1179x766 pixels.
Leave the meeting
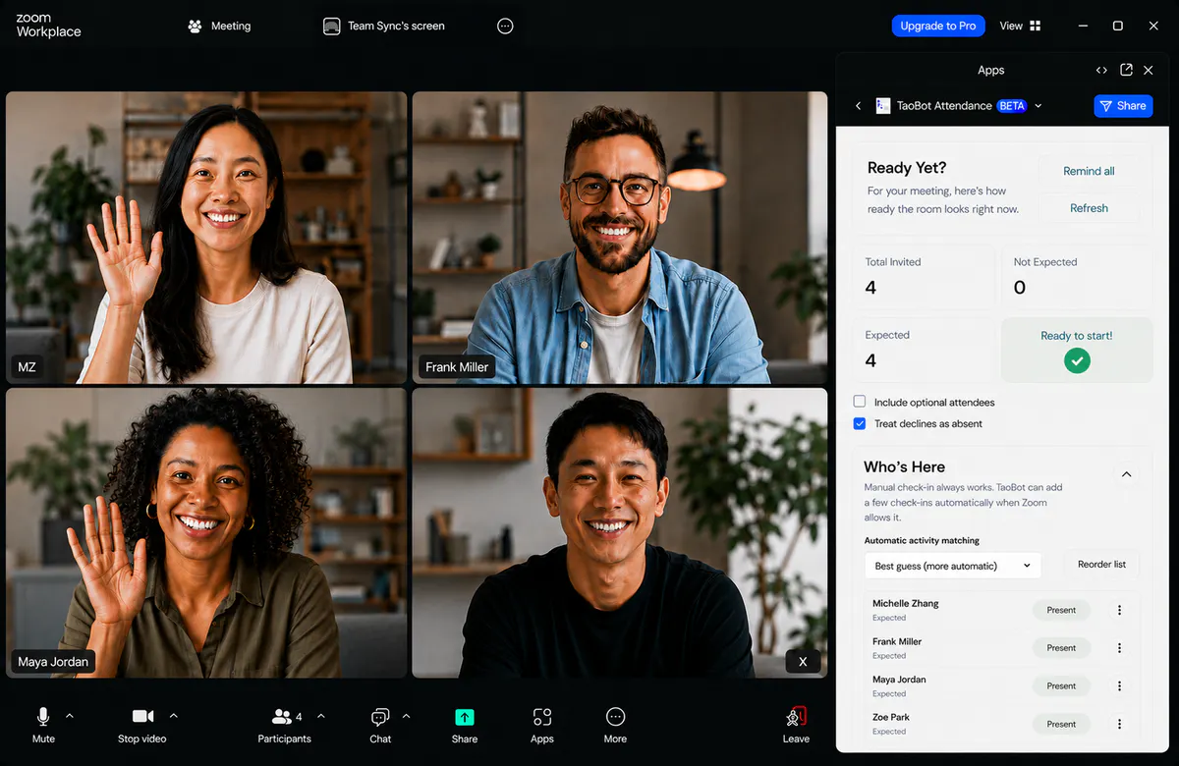(x=796, y=725)
